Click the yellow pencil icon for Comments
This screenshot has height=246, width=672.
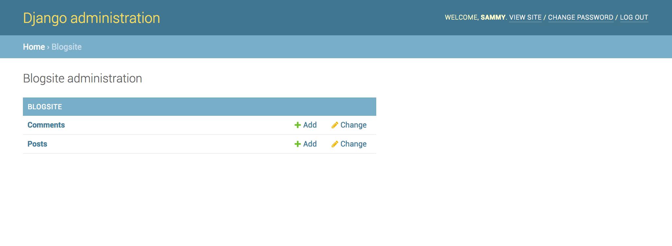pos(334,125)
